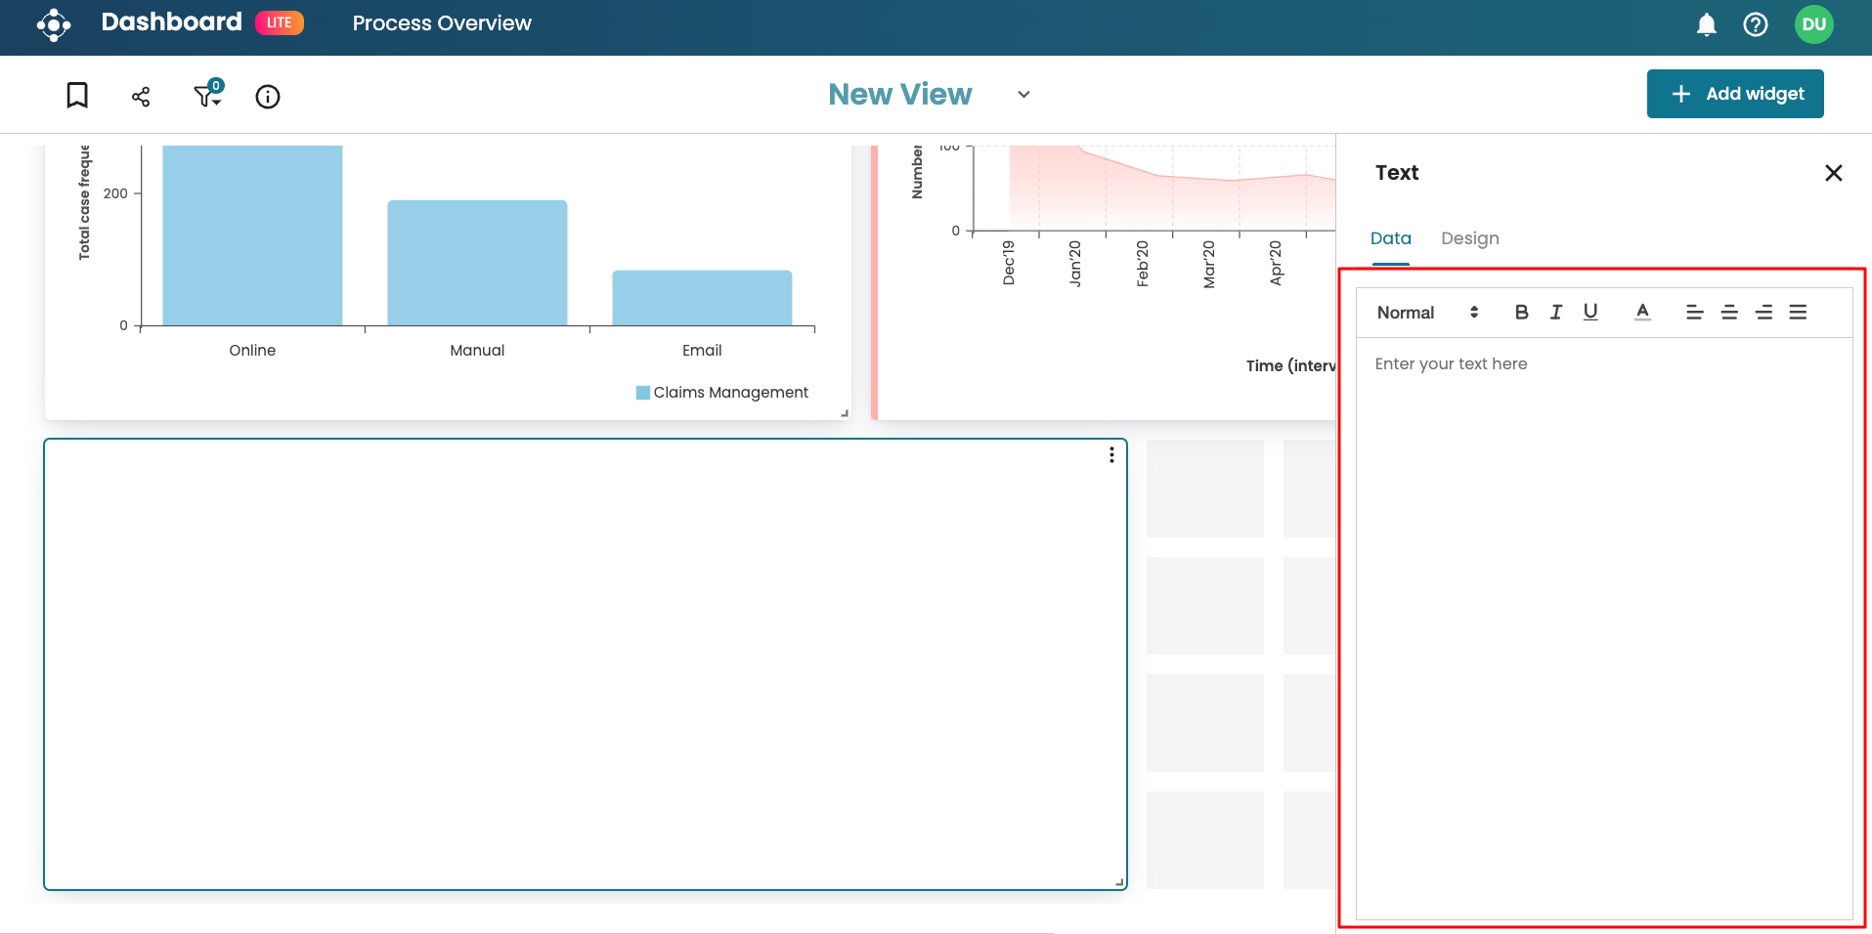Screen dimensions: 1872x934
Task: Open the share view icon
Action: coord(141,96)
